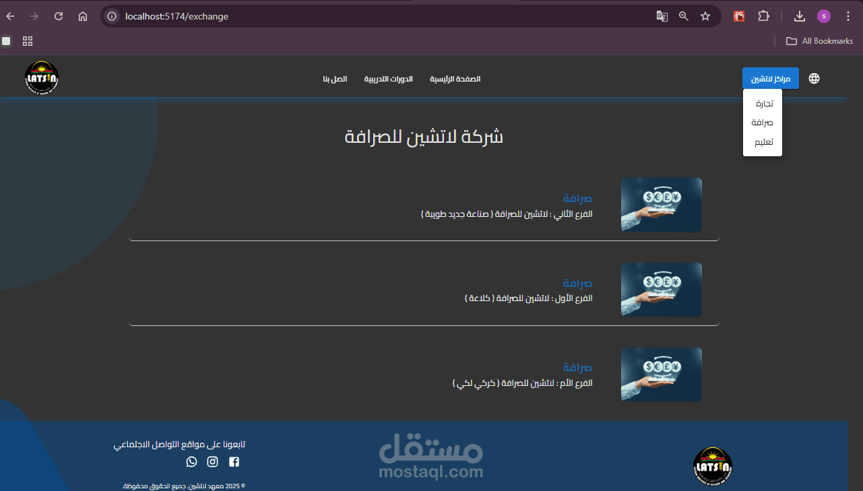Bookmark this page with star icon
Image resolution: width=863 pixels, height=491 pixels.
pyautogui.click(x=705, y=16)
